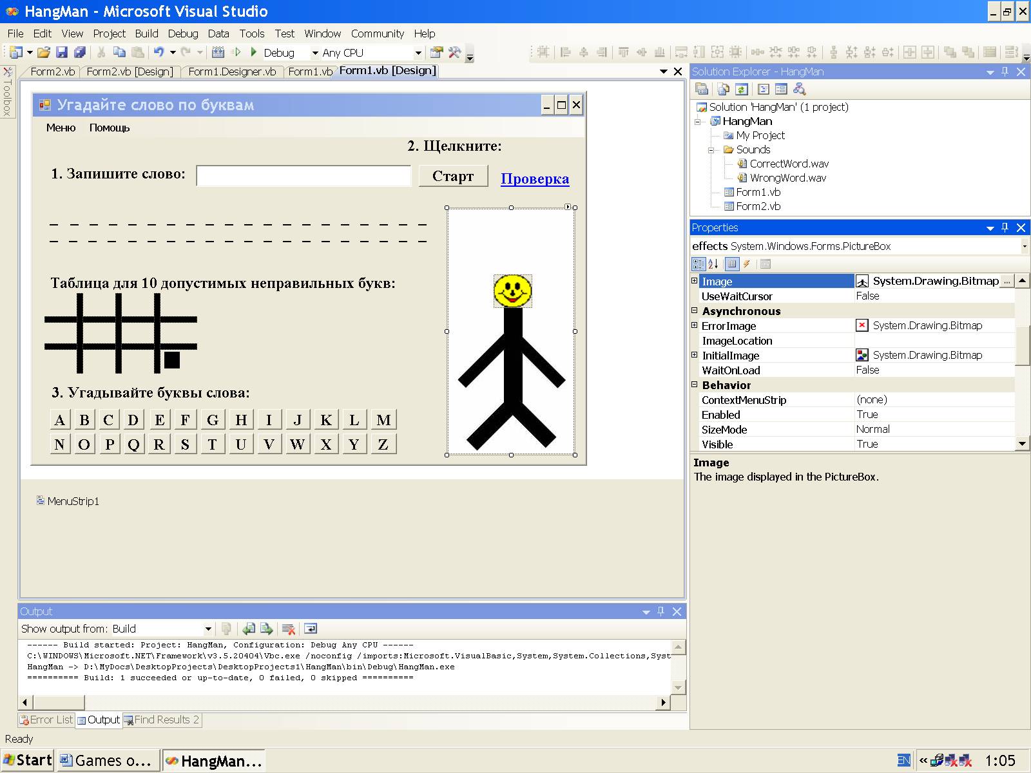Open the Debug configuration dropdown
This screenshot has width=1031, height=773.
click(315, 53)
